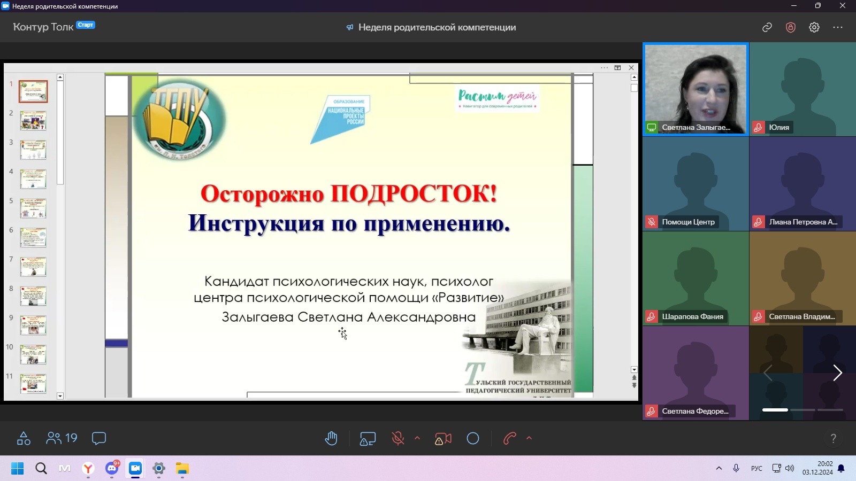Start screen sharing

click(x=368, y=439)
